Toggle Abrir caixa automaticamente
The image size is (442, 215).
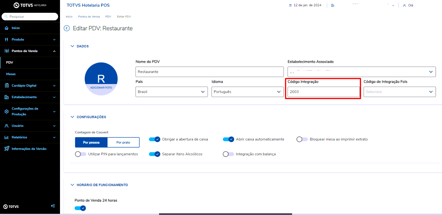tap(228, 139)
